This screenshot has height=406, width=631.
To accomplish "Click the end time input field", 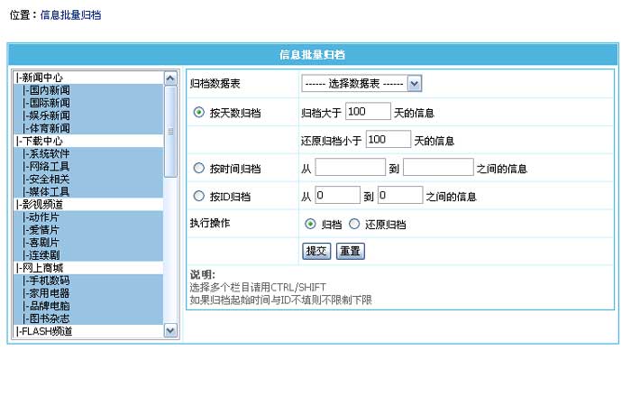I will tap(437, 168).
